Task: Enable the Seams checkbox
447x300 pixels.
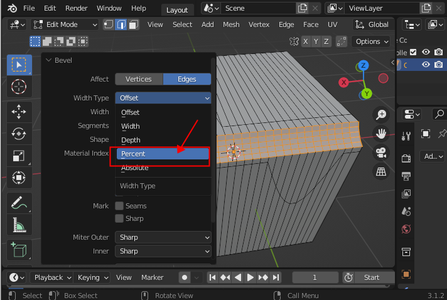Action: tap(119, 206)
